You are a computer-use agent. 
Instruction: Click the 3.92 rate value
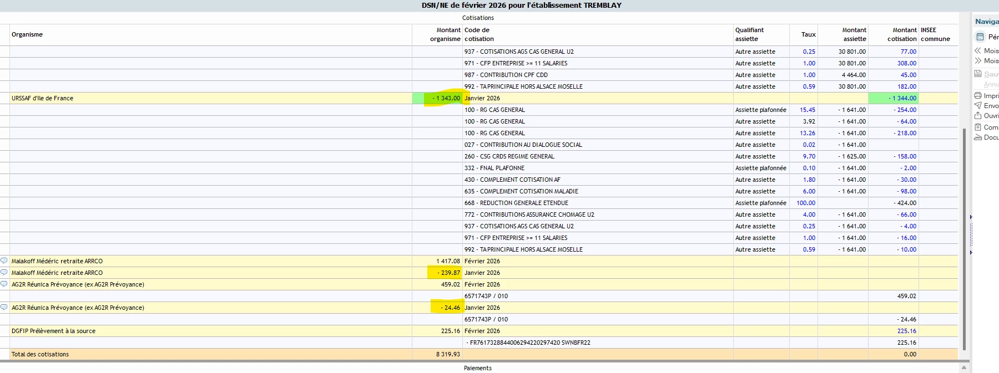809,121
